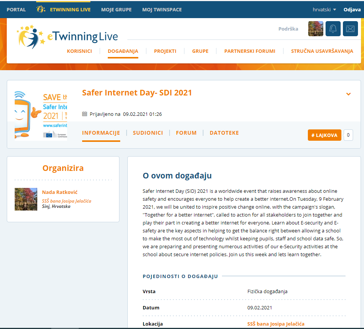Open the Lokacija link SSŠ bana Josipa Jelačića
Image resolution: width=364 pixels, height=329 pixels.
point(276,324)
